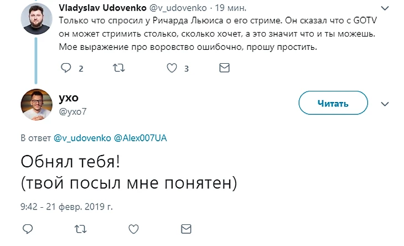Click the @yxo7 handle
The width and height of the screenshot is (404, 246).
pos(72,111)
